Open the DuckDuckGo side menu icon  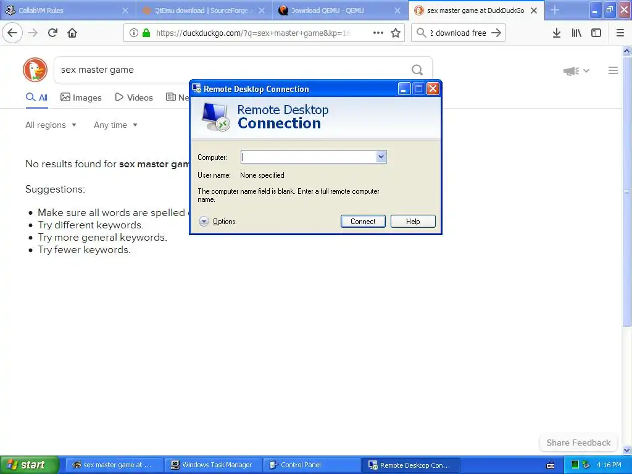pos(613,70)
